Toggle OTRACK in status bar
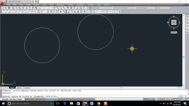The image size is (189, 106). click(x=69, y=99)
